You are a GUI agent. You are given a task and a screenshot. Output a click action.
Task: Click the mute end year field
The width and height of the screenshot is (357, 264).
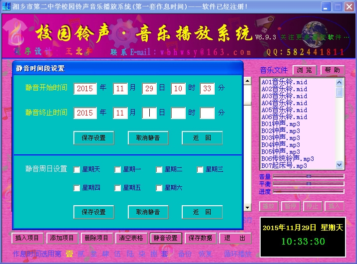[x=85, y=113]
